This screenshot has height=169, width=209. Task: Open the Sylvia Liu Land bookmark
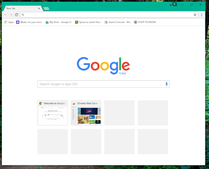[x=88, y=22]
